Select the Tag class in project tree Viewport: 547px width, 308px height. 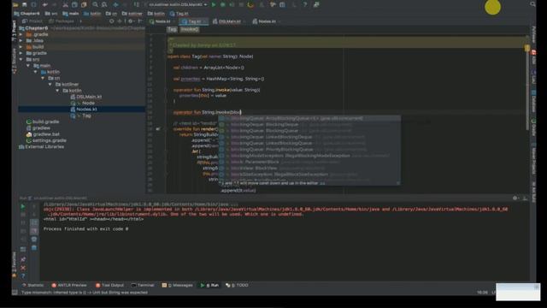[81, 116]
